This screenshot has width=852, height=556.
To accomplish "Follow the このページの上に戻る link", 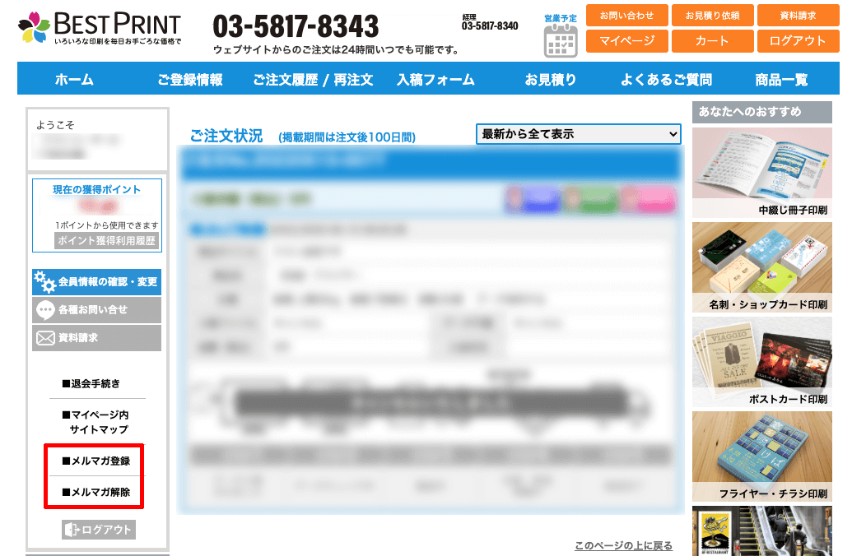I will point(623,546).
